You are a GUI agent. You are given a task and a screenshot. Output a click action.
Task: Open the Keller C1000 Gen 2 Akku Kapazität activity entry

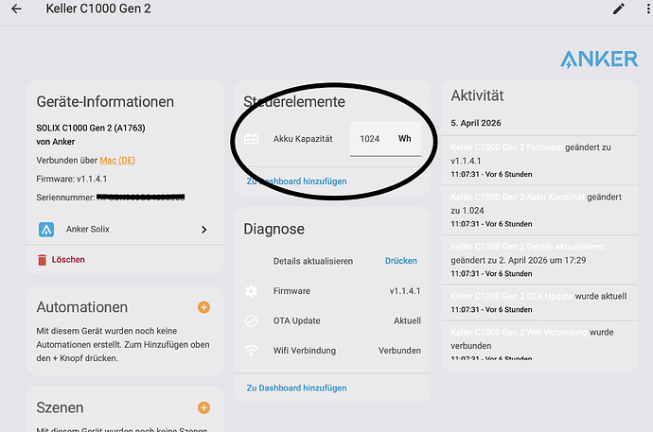[x=518, y=197]
